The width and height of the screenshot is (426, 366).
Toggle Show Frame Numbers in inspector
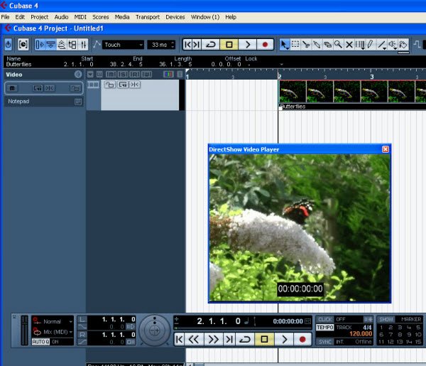[37, 88]
